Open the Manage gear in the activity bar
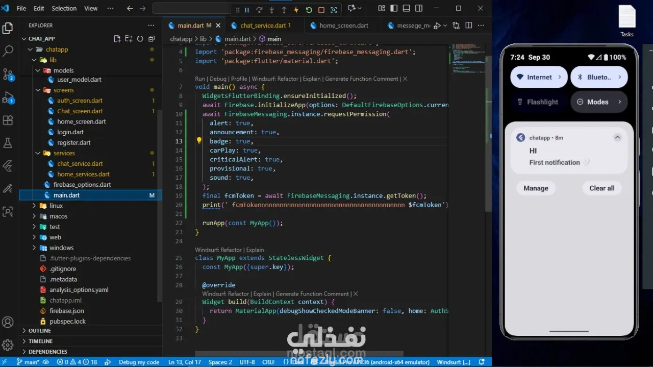 (x=8, y=345)
